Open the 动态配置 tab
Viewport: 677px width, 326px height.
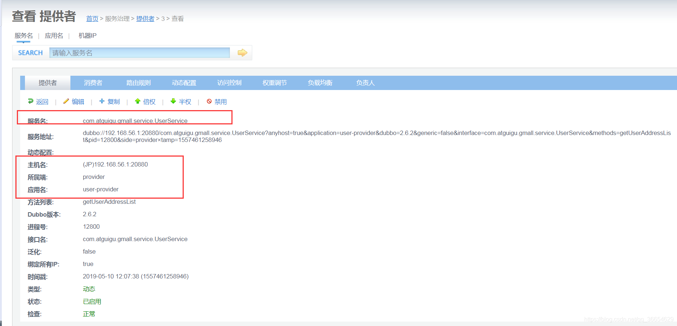pos(184,83)
